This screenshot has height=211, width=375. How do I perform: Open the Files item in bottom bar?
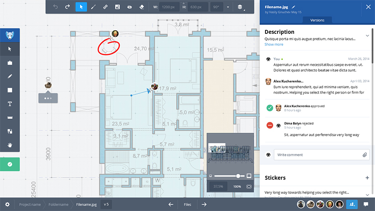coord(187,204)
